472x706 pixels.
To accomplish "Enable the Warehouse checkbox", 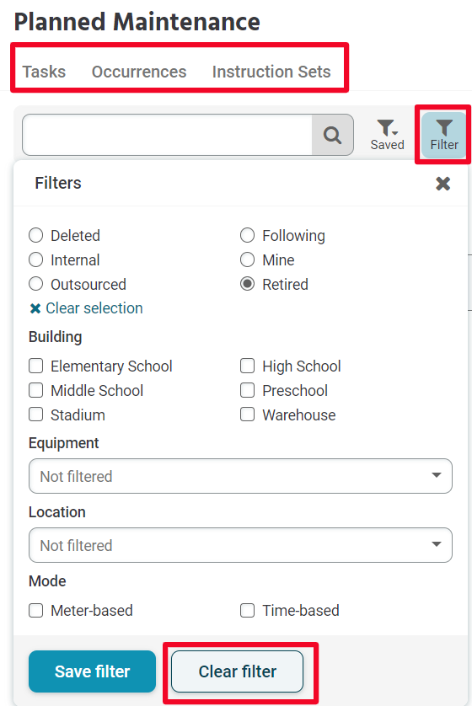I will pos(247,415).
